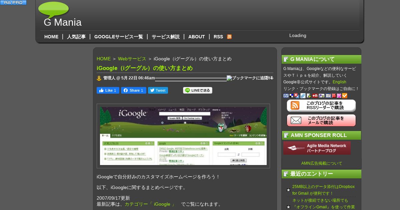Image resolution: width=400 pixels, height=210 pixels.
Task: Click the orange RSS feed icon in navbar
Action: pyautogui.click(x=229, y=37)
